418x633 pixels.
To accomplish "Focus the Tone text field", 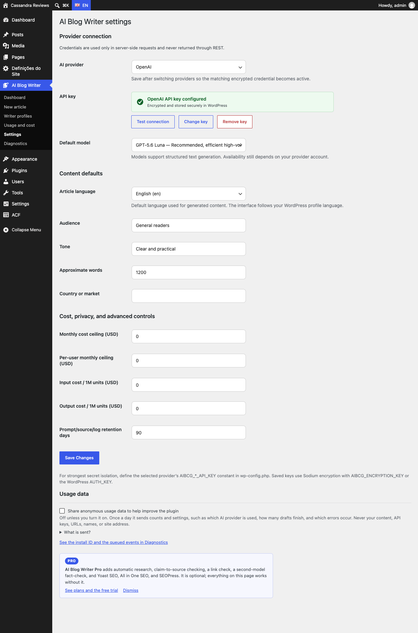I will click(x=189, y=249).
